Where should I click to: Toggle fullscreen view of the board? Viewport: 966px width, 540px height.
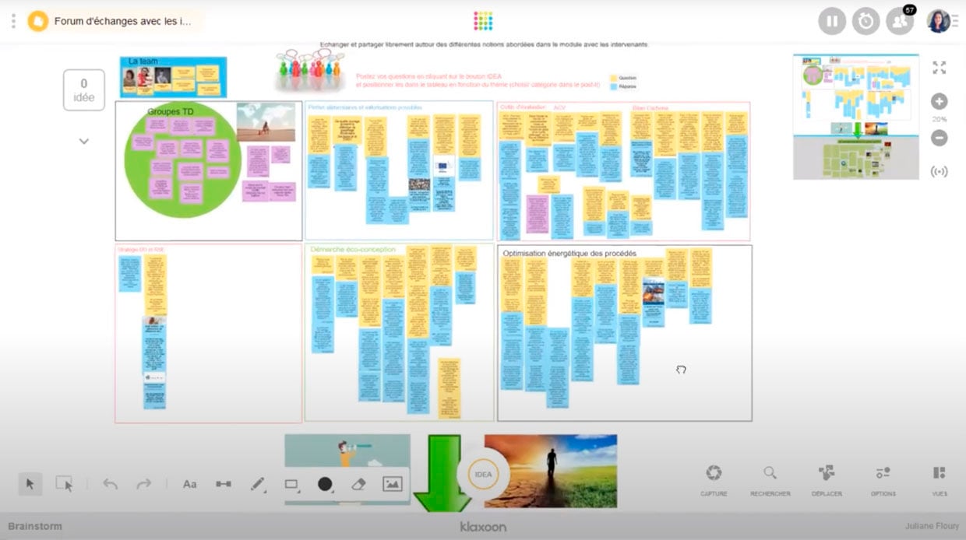(940, 68)
